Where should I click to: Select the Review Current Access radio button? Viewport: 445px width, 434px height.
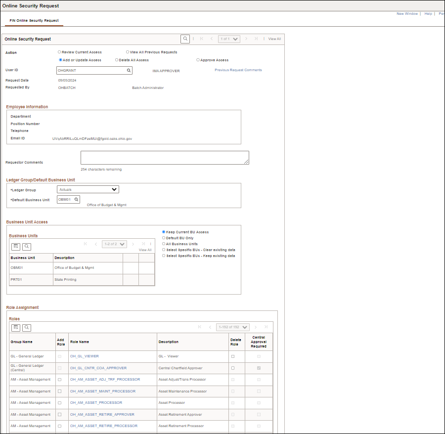tap(59, 52)
